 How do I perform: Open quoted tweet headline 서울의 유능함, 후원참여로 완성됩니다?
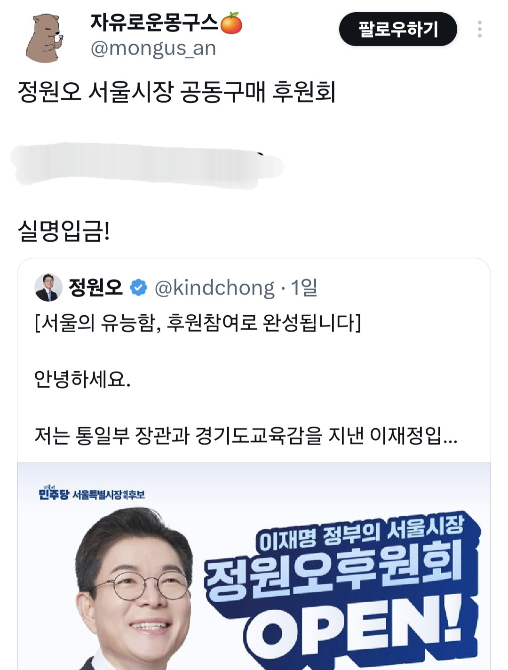click(x=198, y=323)
